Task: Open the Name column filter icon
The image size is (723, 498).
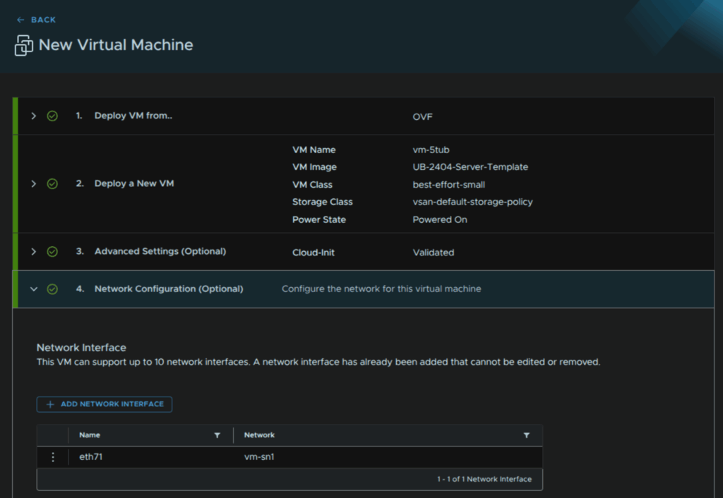Action: point(217,435)
